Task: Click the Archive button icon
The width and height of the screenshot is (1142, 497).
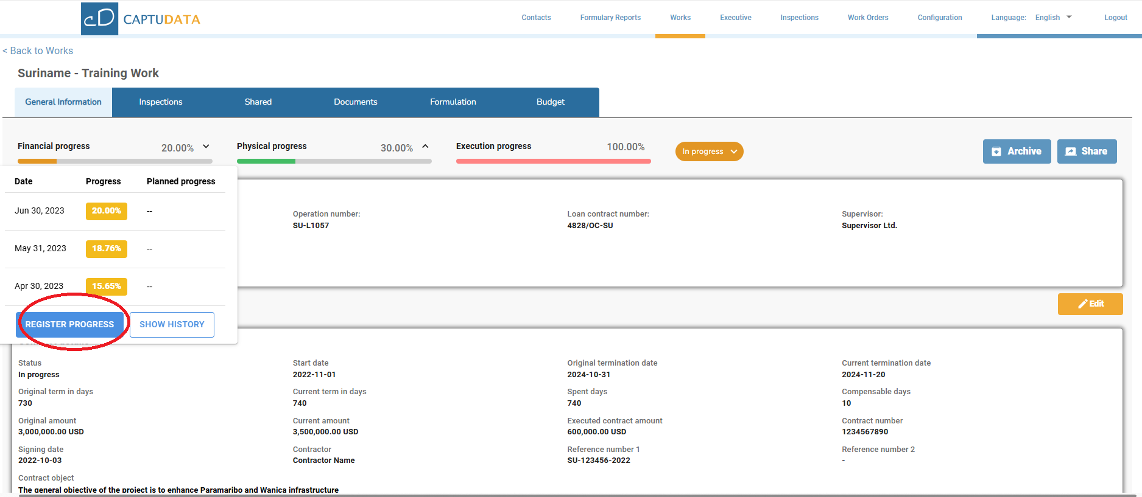Action: tap(996, 151)
